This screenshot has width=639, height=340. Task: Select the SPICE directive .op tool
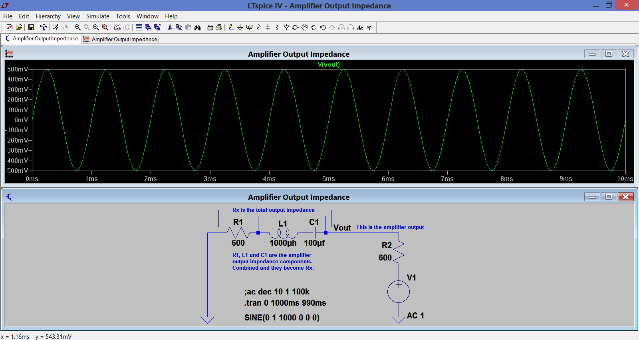click(369, 28)
